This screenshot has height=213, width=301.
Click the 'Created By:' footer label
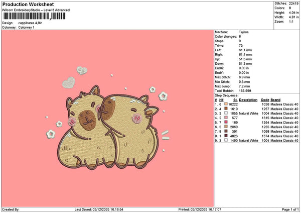[x=11, y=209]
